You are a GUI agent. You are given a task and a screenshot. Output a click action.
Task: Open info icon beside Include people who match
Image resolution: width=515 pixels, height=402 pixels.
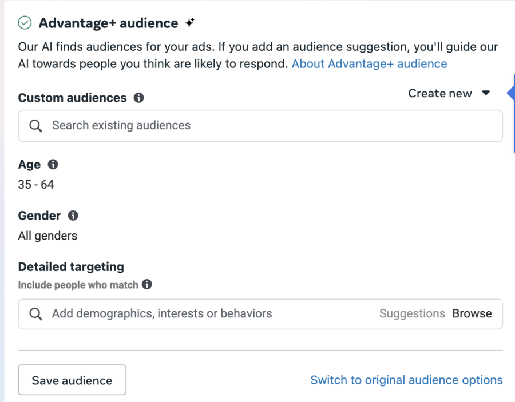pos(147,284)
